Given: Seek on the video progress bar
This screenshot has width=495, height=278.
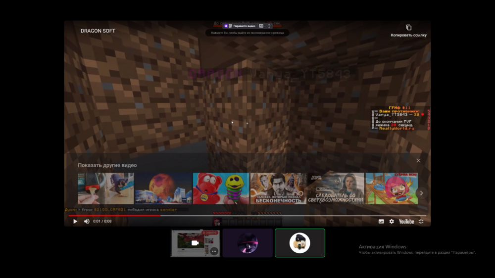Looking at the screenshot, I should 247,216.
